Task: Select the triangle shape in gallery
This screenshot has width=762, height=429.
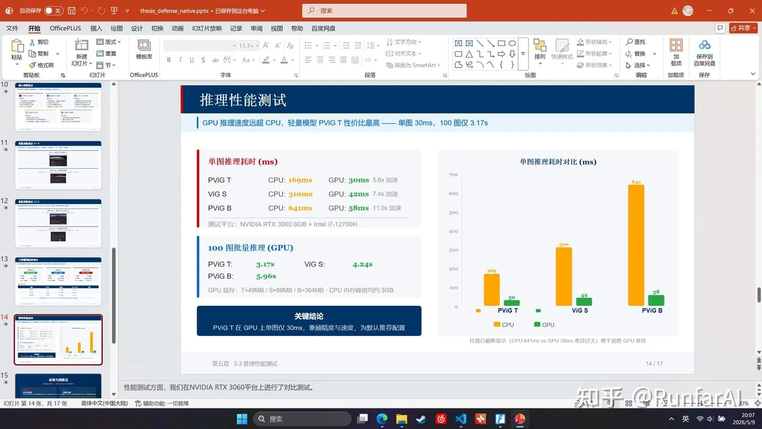Action: 469,54
